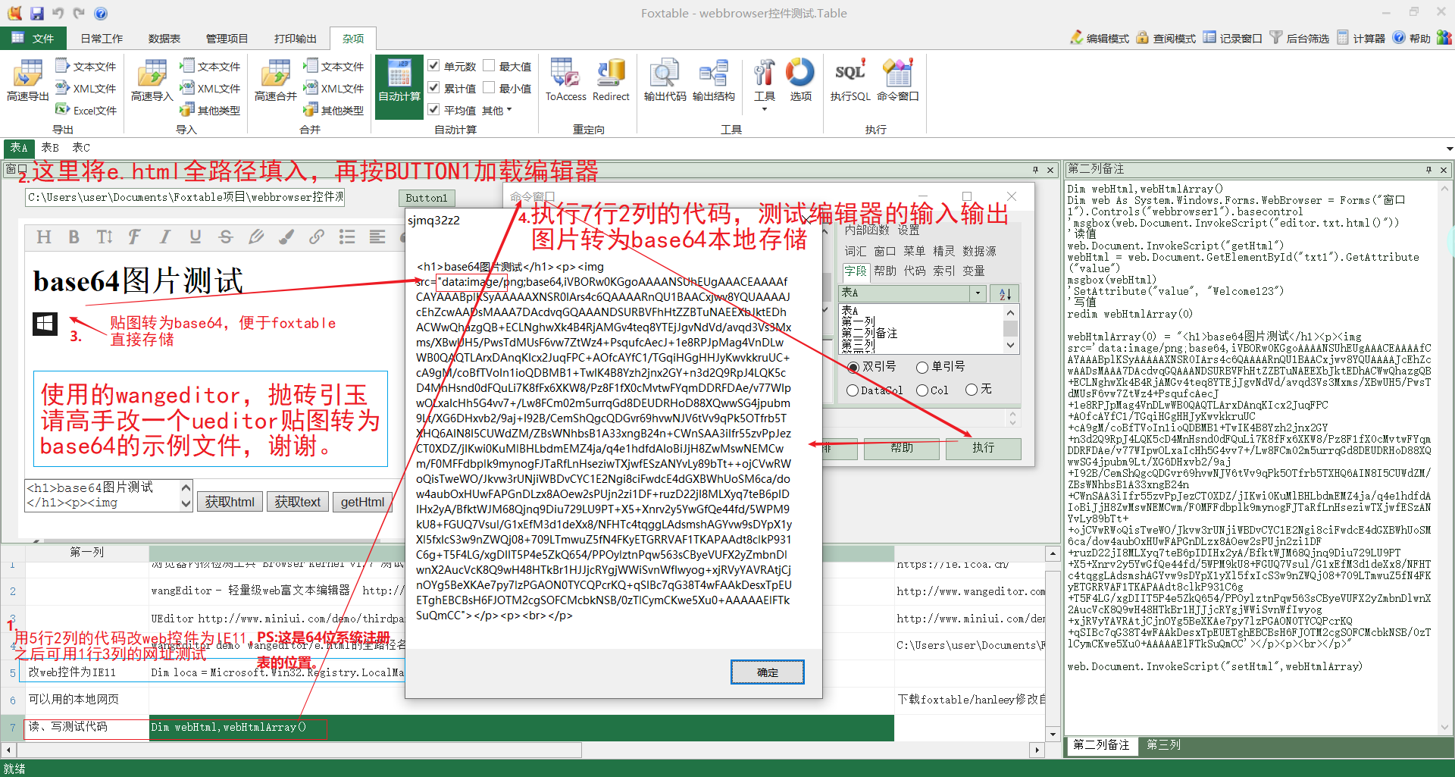Open the 文件 file menu
Screen dimensions: 1455x777
(x=33, y=39)
